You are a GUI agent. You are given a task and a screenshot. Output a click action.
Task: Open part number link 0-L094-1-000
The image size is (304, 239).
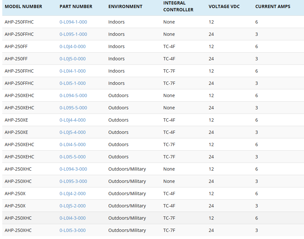point(73,22)
